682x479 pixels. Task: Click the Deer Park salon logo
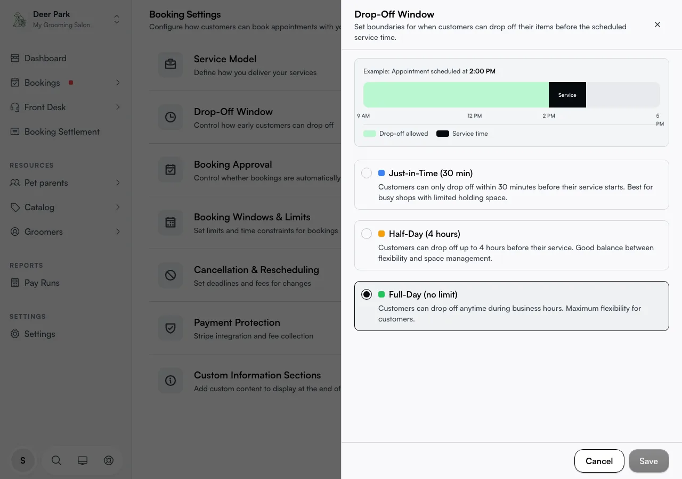(x=20, y=20)
